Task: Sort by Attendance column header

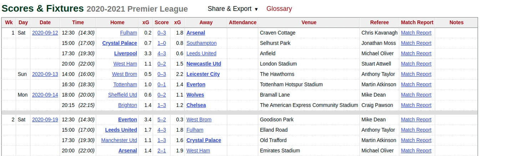Action: [x=243, y=22]
